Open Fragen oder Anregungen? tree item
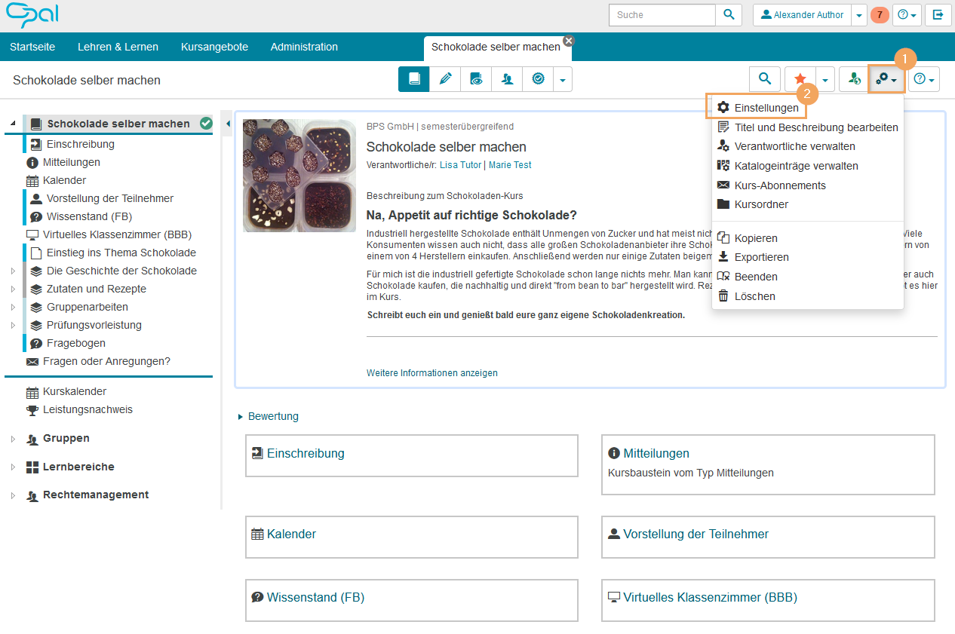The width and height of the screenshot is (955, 634). tap(106, 361)
